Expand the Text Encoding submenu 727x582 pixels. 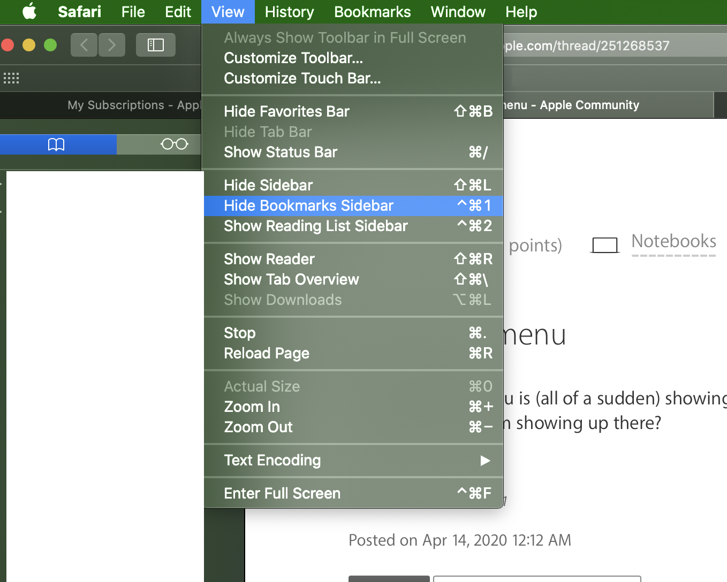[353, 460]
